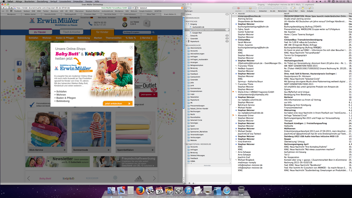Switch to the Ohne Titel tab
This screenshot has width=352, height=198.
151,14
